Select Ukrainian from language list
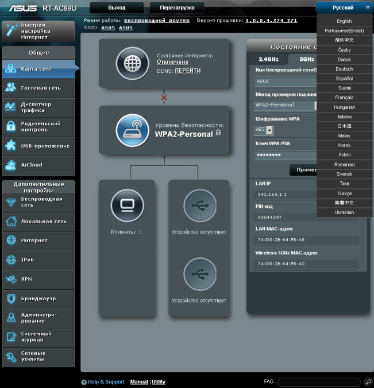The width and height of the screenshot is (374, 388). [x=344, y=212]
